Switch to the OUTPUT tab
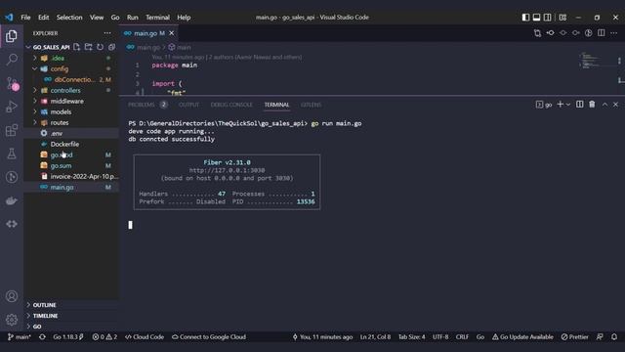 (x=188, y=105)
